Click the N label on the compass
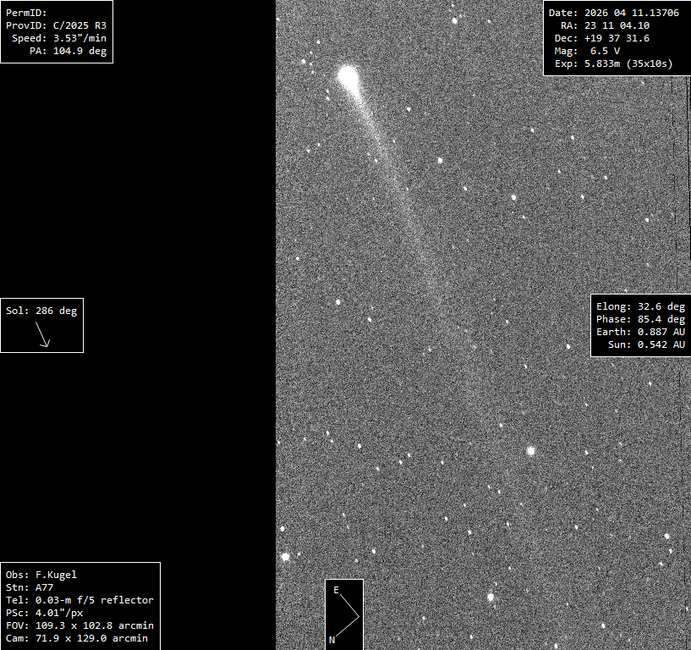Viewport: 691px width, 650px height. (332, 640)
